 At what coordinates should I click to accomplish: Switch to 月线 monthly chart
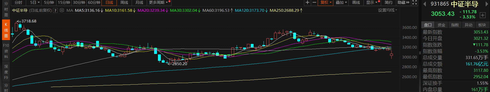tap(139, 3)
